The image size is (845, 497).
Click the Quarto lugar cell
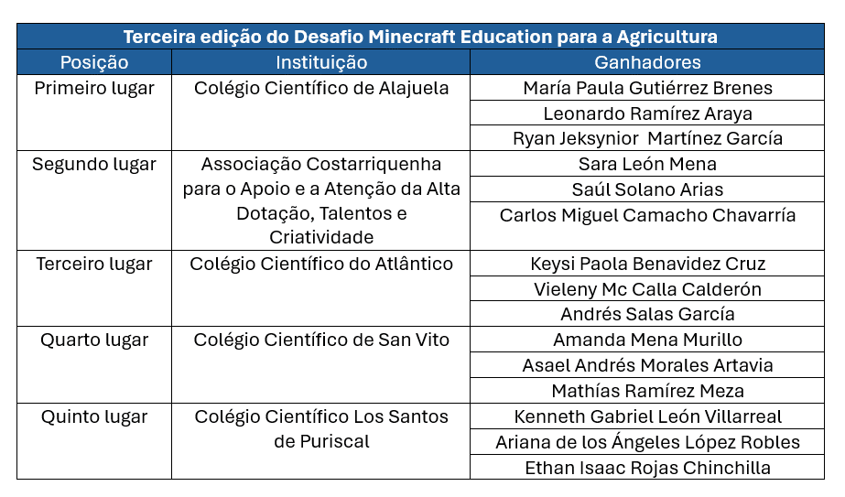(94, 365)
